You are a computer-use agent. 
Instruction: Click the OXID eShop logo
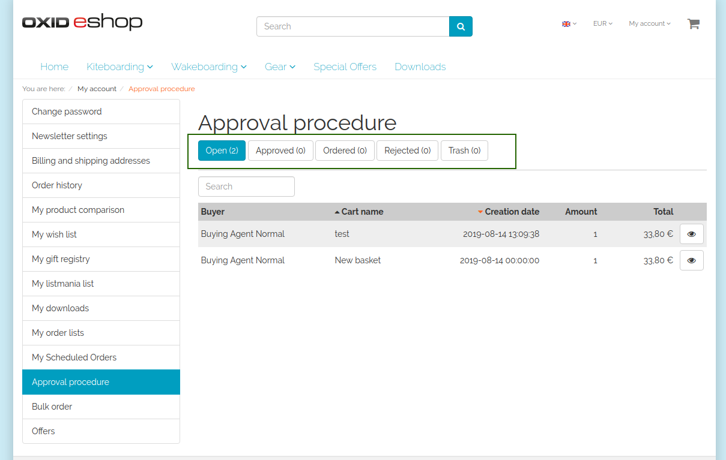pyautogui.click(x=82, y=23)
